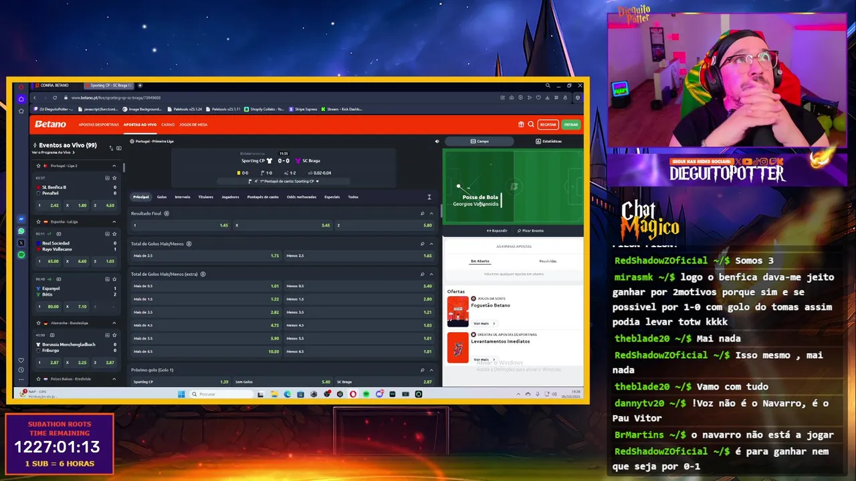Collapse the Alemanha - Bundesliga section

click(114, 323)
